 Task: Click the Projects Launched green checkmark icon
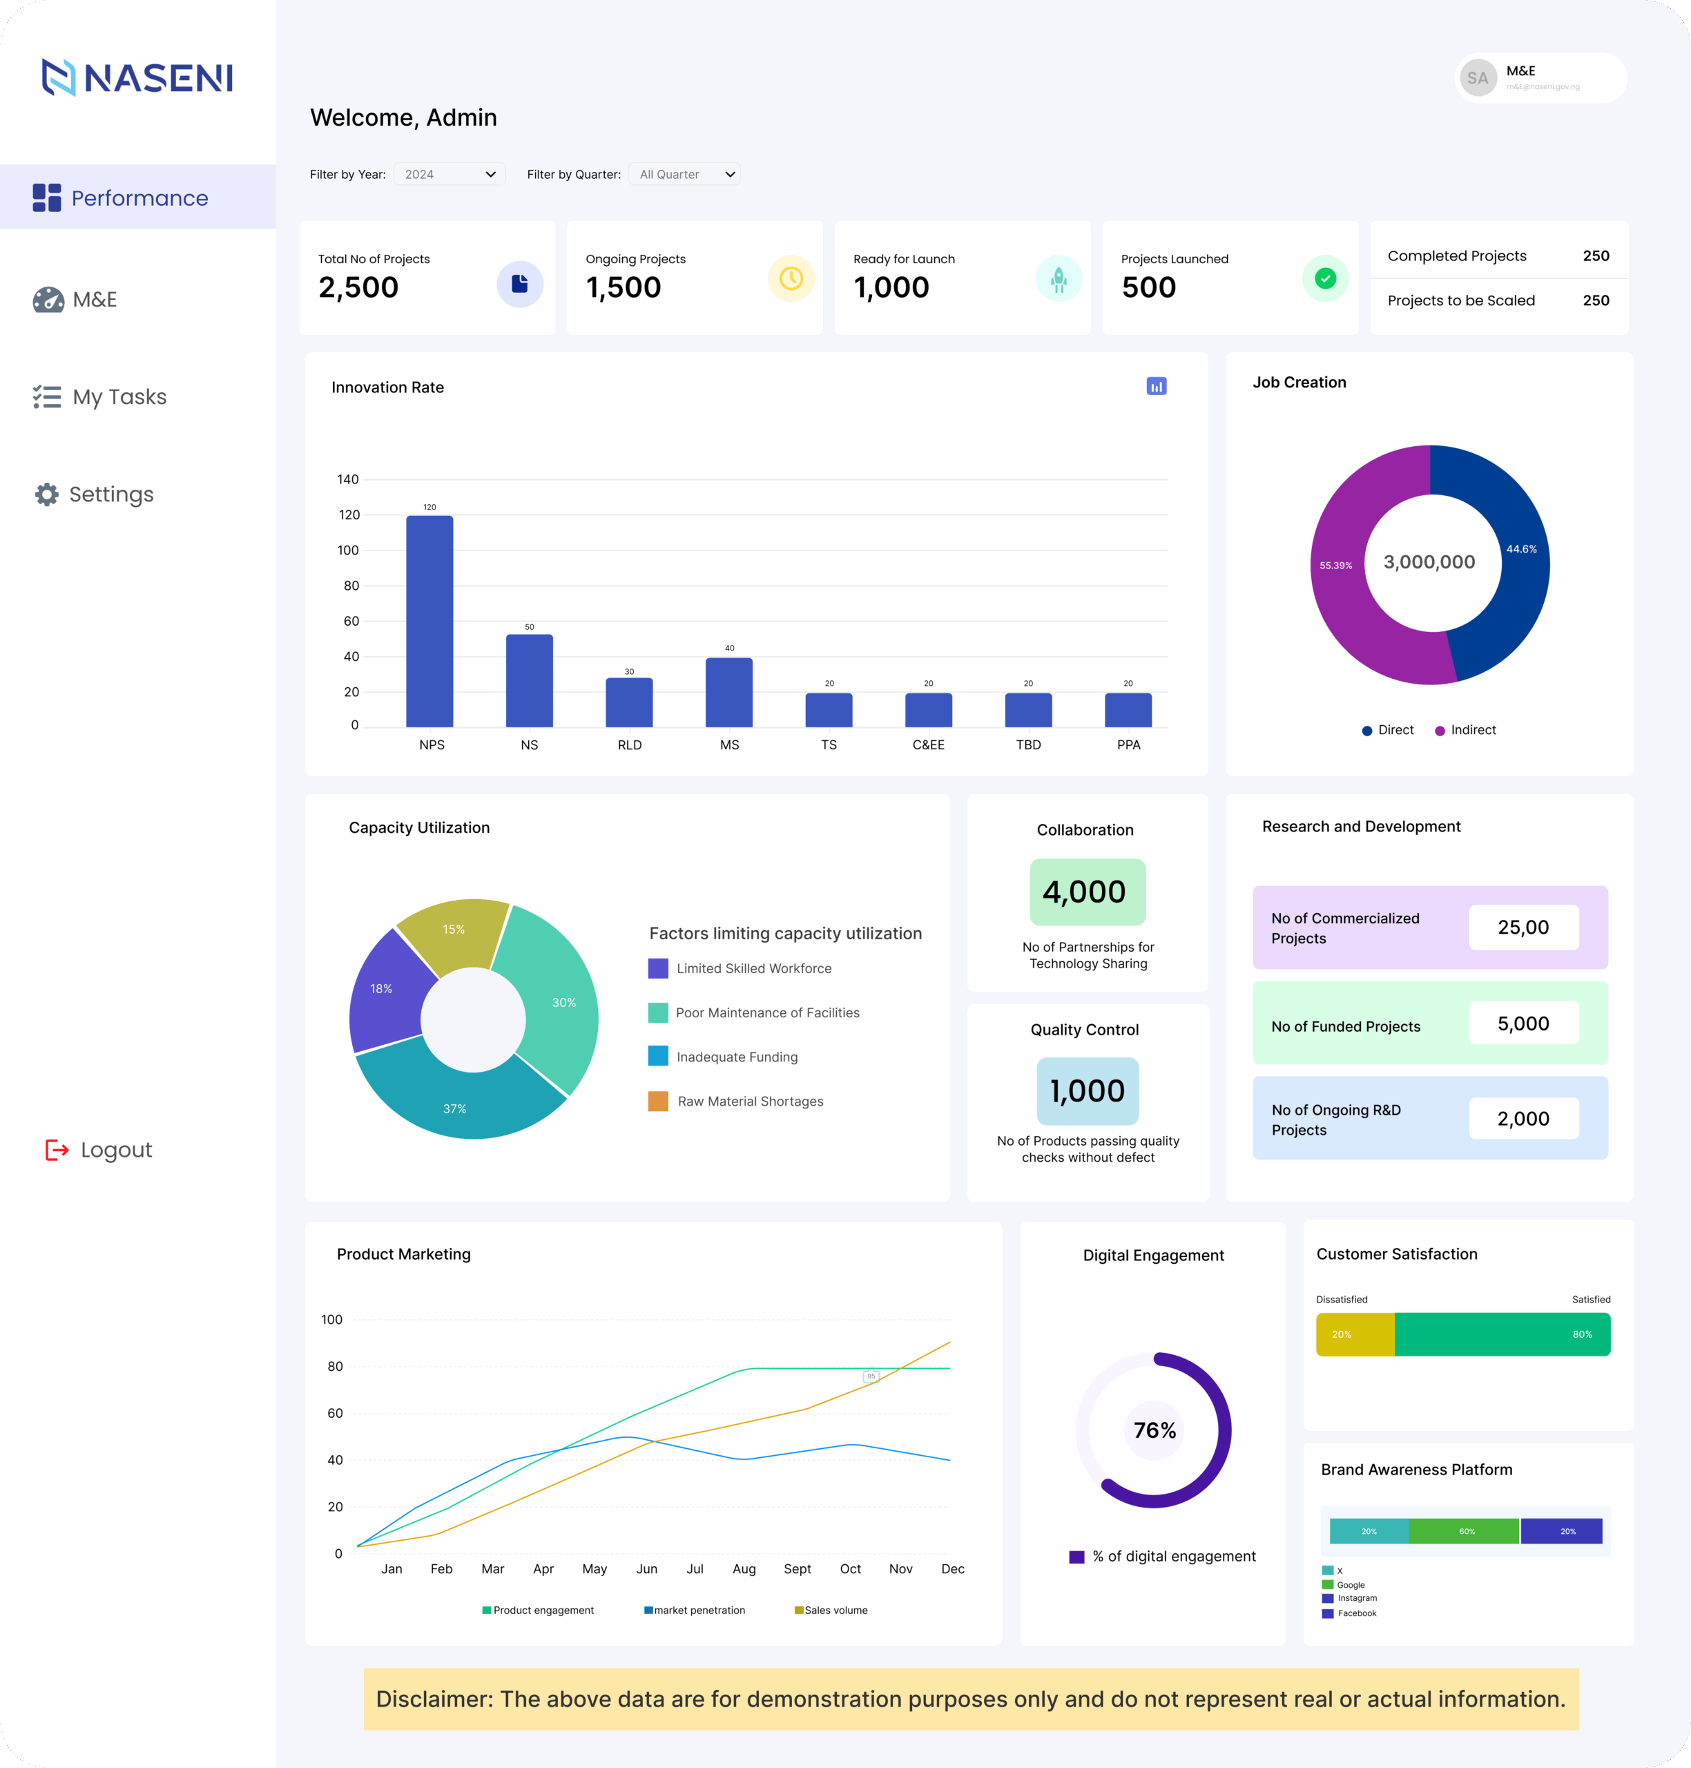click(1324, 278)
